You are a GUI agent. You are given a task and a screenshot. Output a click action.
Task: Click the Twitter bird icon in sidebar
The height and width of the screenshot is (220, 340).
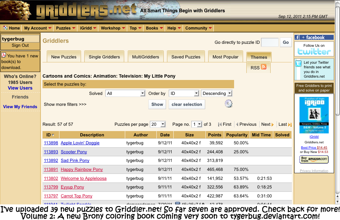click(298, 63)
